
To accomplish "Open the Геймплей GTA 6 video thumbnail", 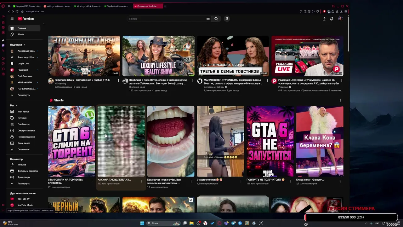I will [x=84, y=56].
